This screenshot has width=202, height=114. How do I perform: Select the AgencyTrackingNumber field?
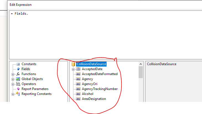point(100,89)
